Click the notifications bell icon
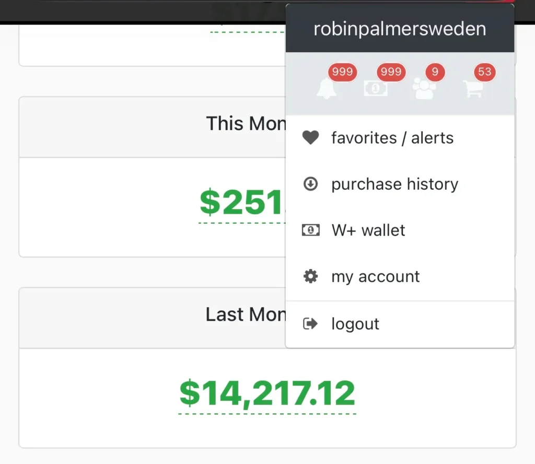This screenshot has height=464, width=535. pyautogui.click(x=326, y=89)
